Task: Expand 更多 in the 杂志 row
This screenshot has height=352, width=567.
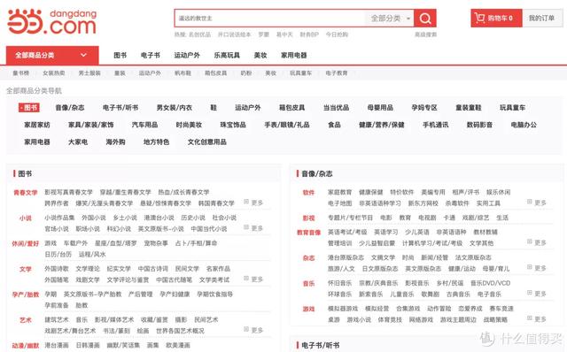Action: tap(537, 268)
